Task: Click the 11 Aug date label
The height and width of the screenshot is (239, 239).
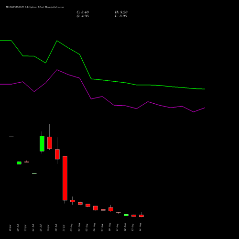Action: 117,228
